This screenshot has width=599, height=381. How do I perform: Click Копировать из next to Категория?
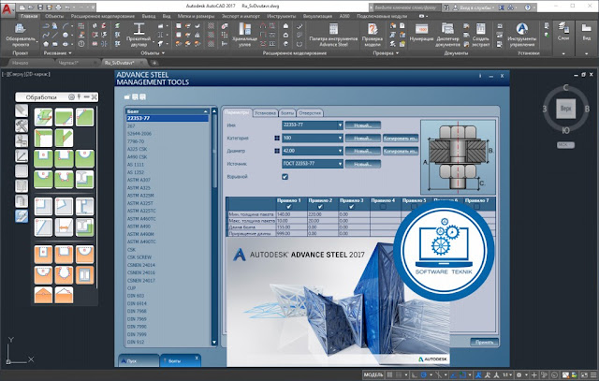coord(401,138)
